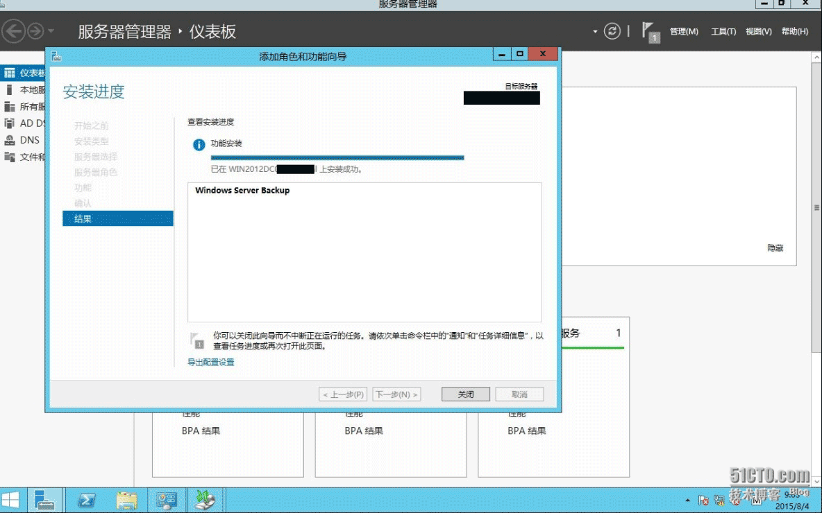The width and height of the screenshot is (822, 513).
Task: Open Windows PowerShell from the taskbar
Action: [x=86, y=501]
